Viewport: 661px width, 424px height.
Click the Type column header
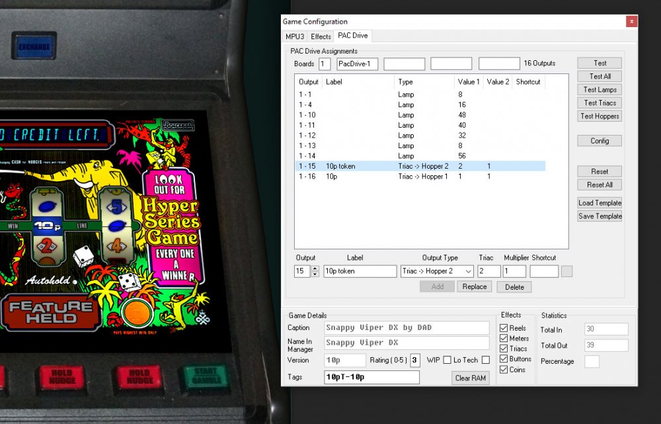(x=424, y=82)
